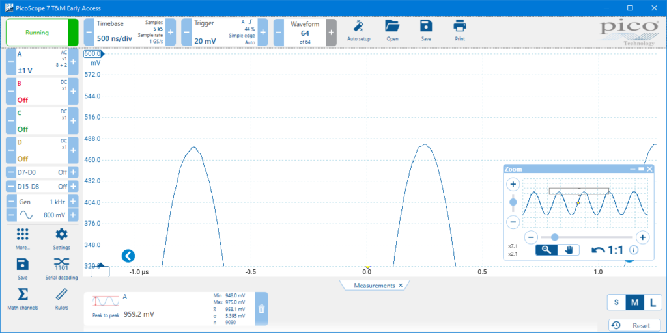Click vertical zoom minus in Zoom panel

[513, 222]
